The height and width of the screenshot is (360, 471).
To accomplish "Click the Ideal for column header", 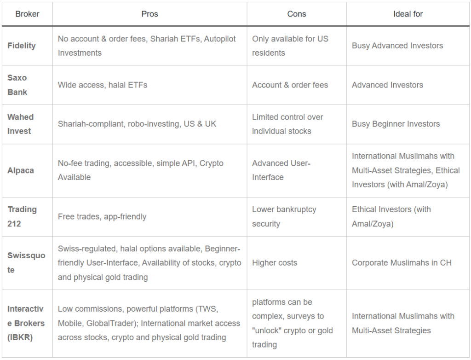I will tap(408, 14).
